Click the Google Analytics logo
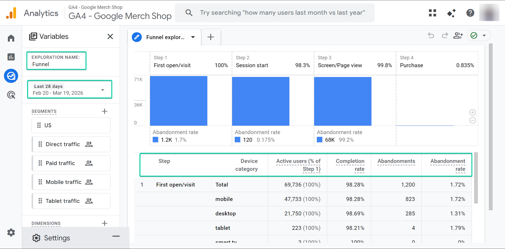 pyautogui.click(x=11, y=13)
